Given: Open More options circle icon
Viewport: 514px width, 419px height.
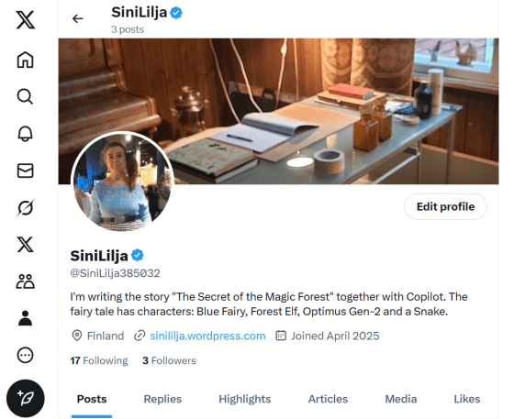Looking at the screenshot, I should pos(26,355).
